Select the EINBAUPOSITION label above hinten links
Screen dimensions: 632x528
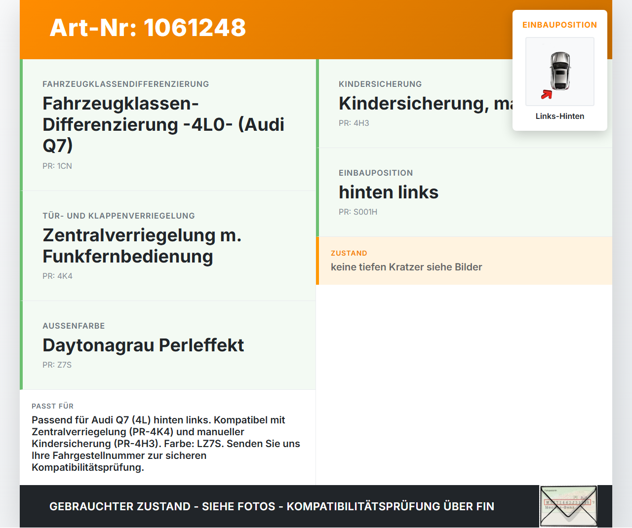[376, 173]
